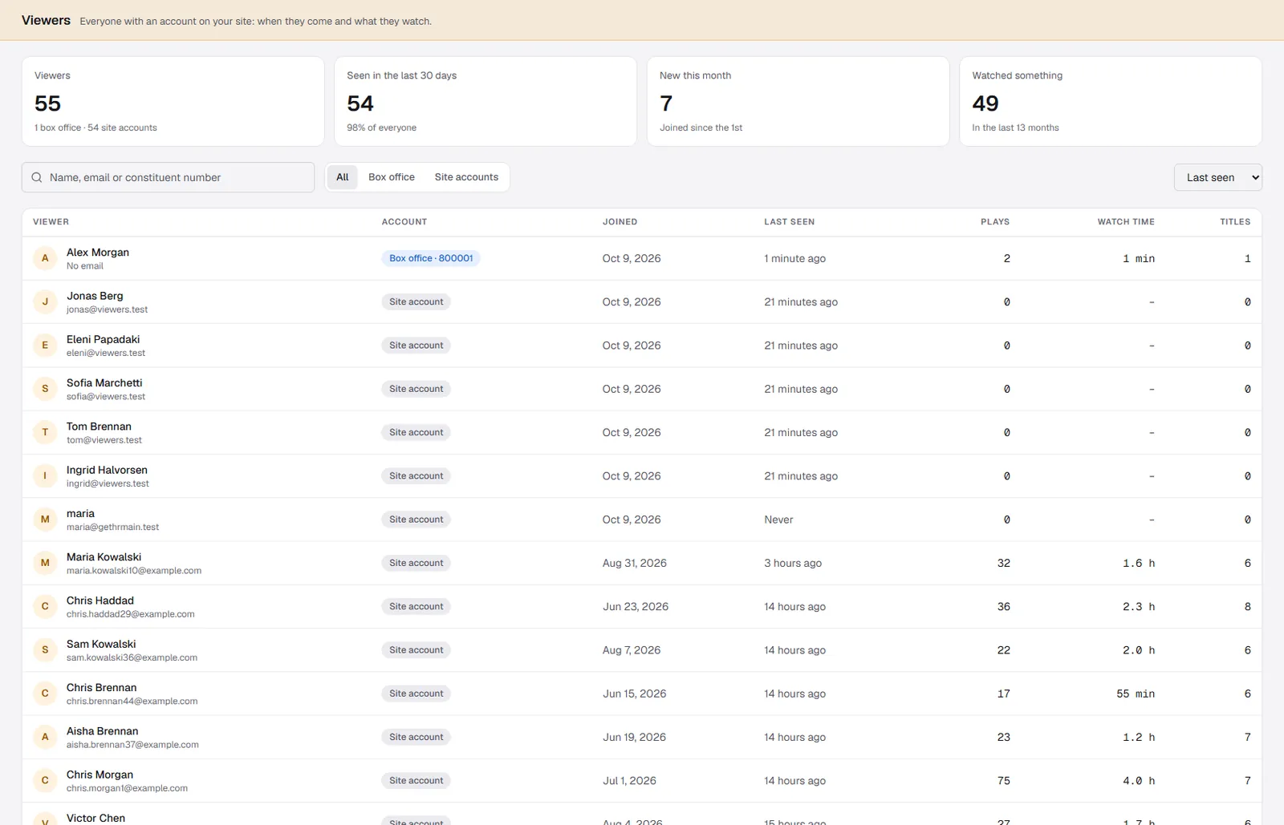The image size is (1284, 825).
Task: Click Maria Kowalski's joined date Aug 31, 2026
Action: (635, 563)
